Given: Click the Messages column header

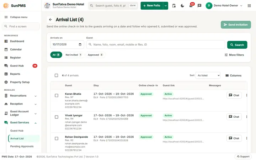Looking at the screenshot, I should coord(215,85).
